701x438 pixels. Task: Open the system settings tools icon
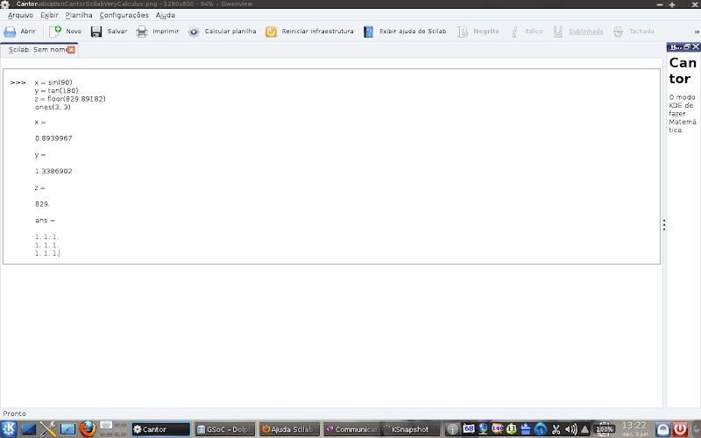(x=48, y=429)
